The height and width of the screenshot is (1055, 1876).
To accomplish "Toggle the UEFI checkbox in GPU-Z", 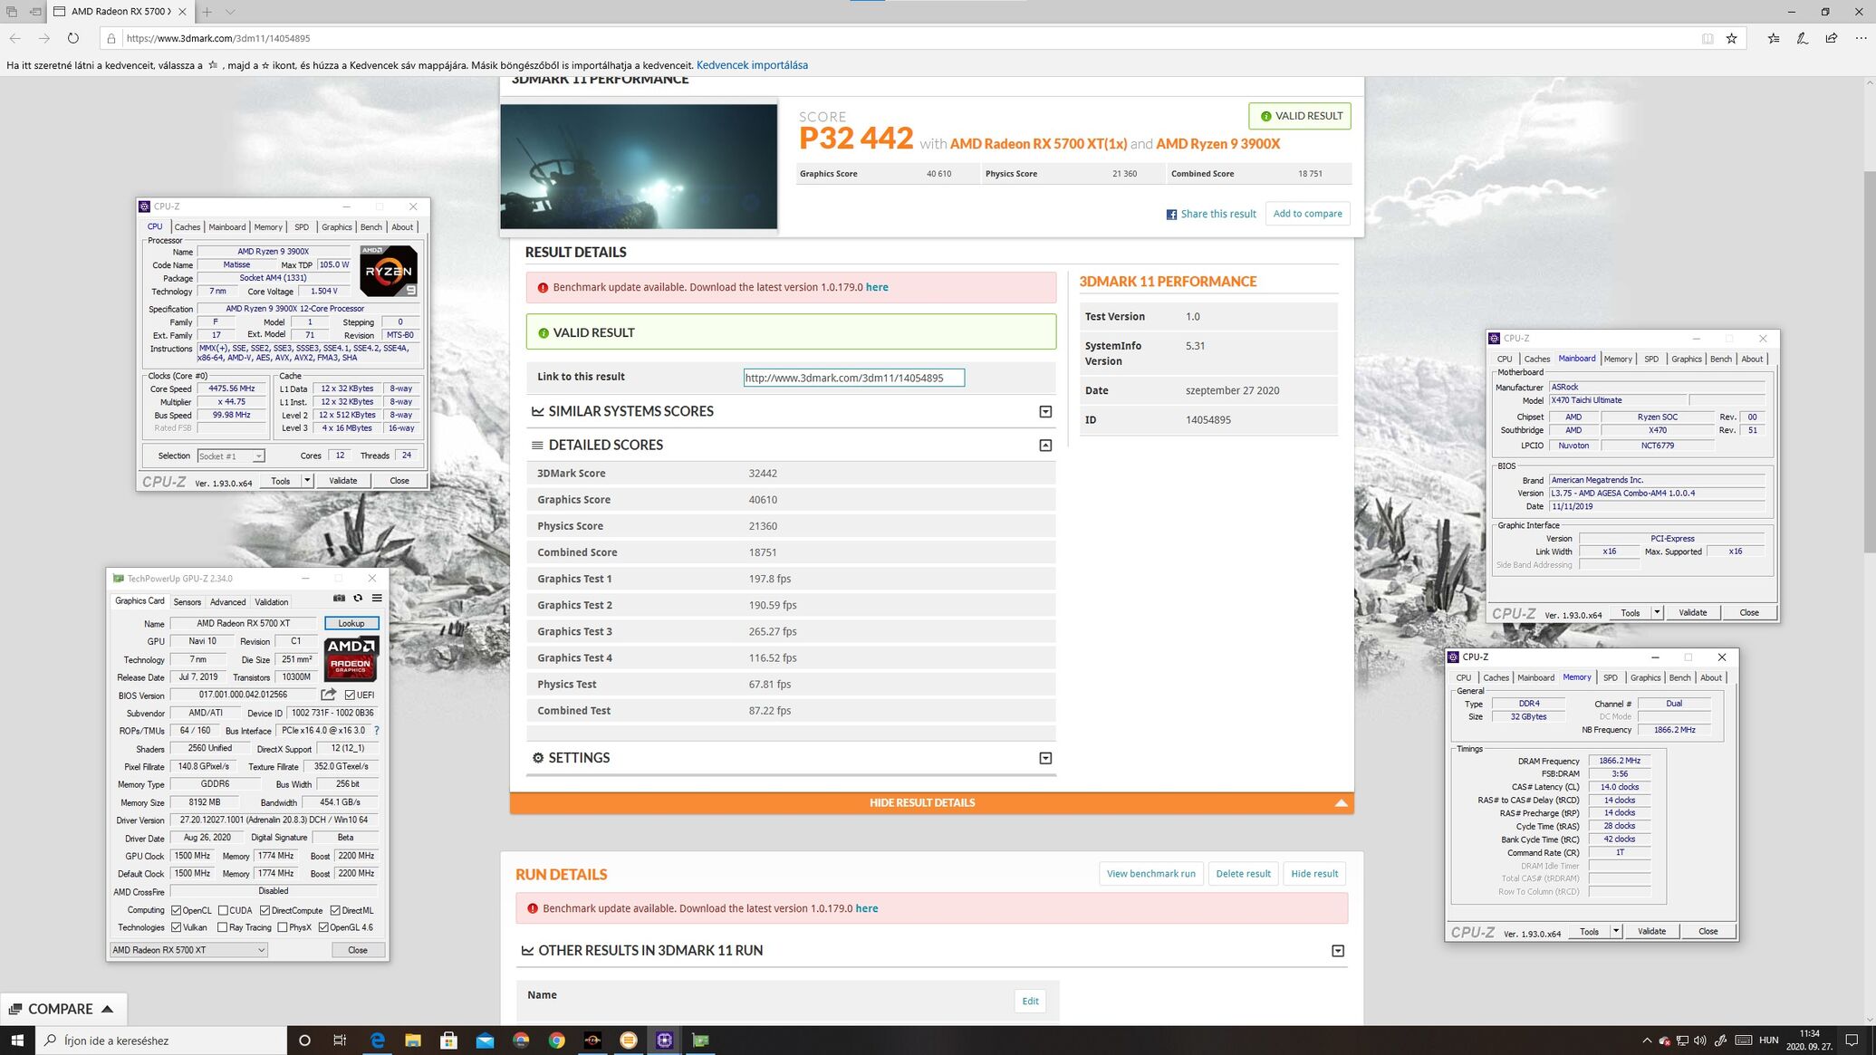I will coord(351,695).
